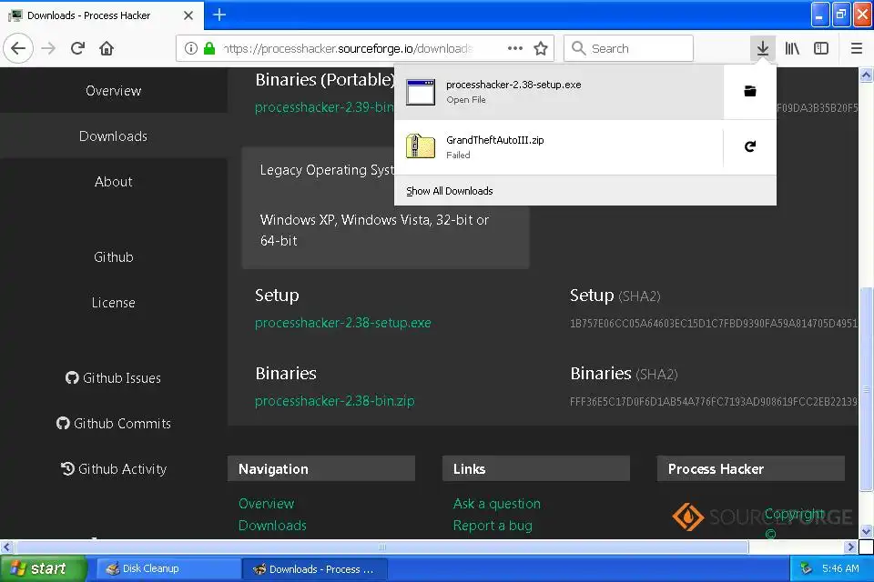Retry the failed GrandTheftAutoIII.zip download
Screen dimensions: 874x582
pyautogui.click(x=750, y=146)
